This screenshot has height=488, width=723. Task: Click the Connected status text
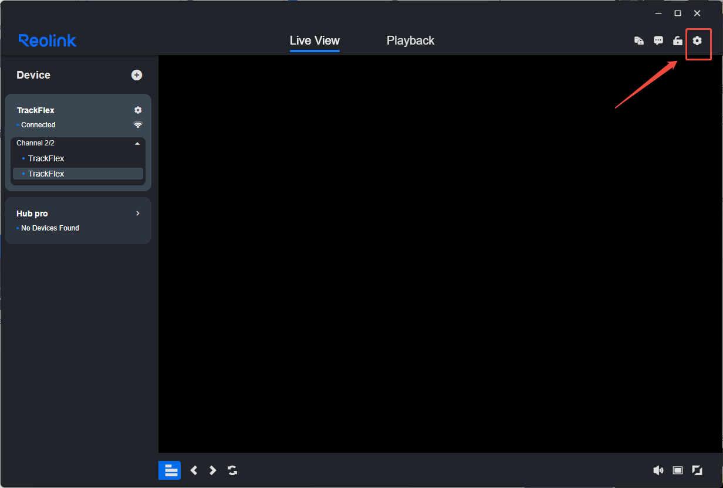click(38, 125)
